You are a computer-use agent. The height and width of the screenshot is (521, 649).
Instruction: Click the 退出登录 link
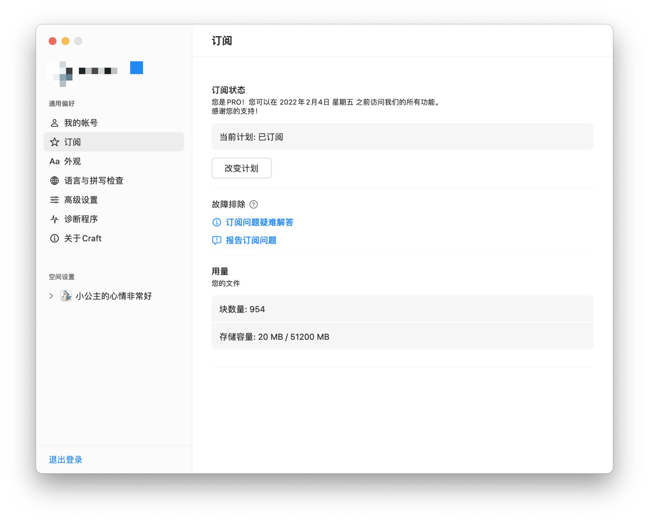(x=65, y=460)
